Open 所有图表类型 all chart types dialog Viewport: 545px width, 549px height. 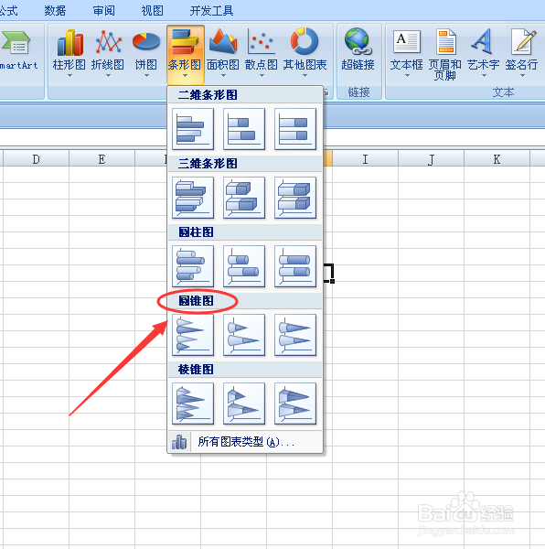[x=245, y=442]
